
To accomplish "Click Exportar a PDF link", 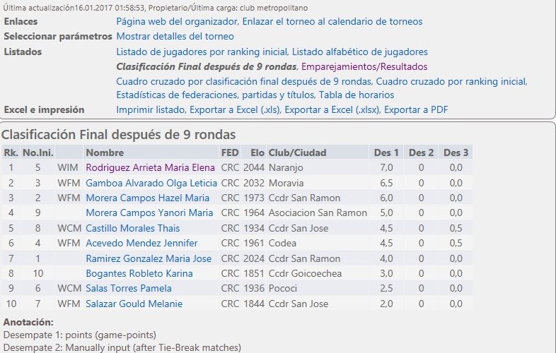I will pyautogui.click(x=416, y=109).
